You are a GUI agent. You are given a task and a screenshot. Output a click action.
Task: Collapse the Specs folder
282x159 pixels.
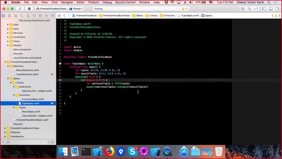click(8, 79)
